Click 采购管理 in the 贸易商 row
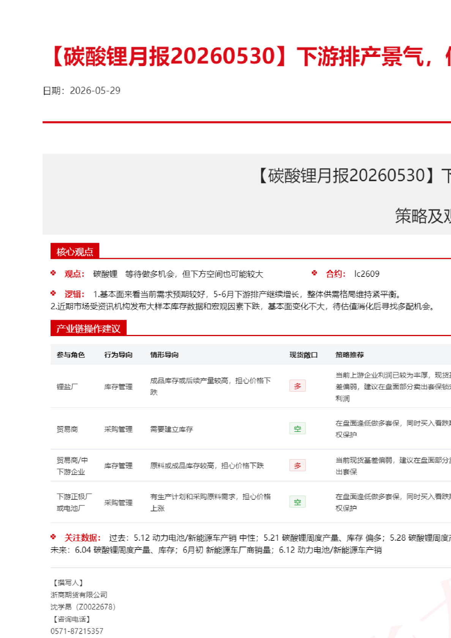The width and height of the screenshot is (451, 638). click(x=118, y=429)
